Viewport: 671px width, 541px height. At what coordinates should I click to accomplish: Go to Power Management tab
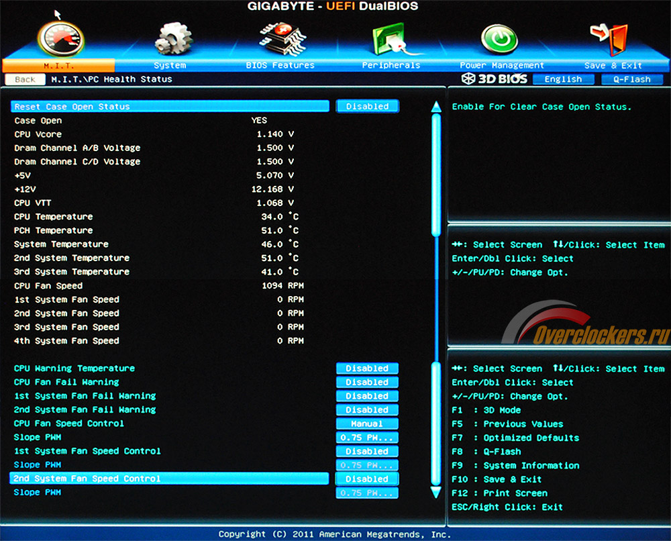tap(501, 66)
